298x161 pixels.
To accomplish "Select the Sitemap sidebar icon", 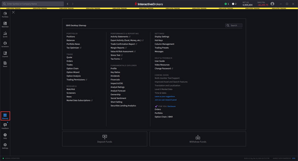I will (x=5, y=116).
